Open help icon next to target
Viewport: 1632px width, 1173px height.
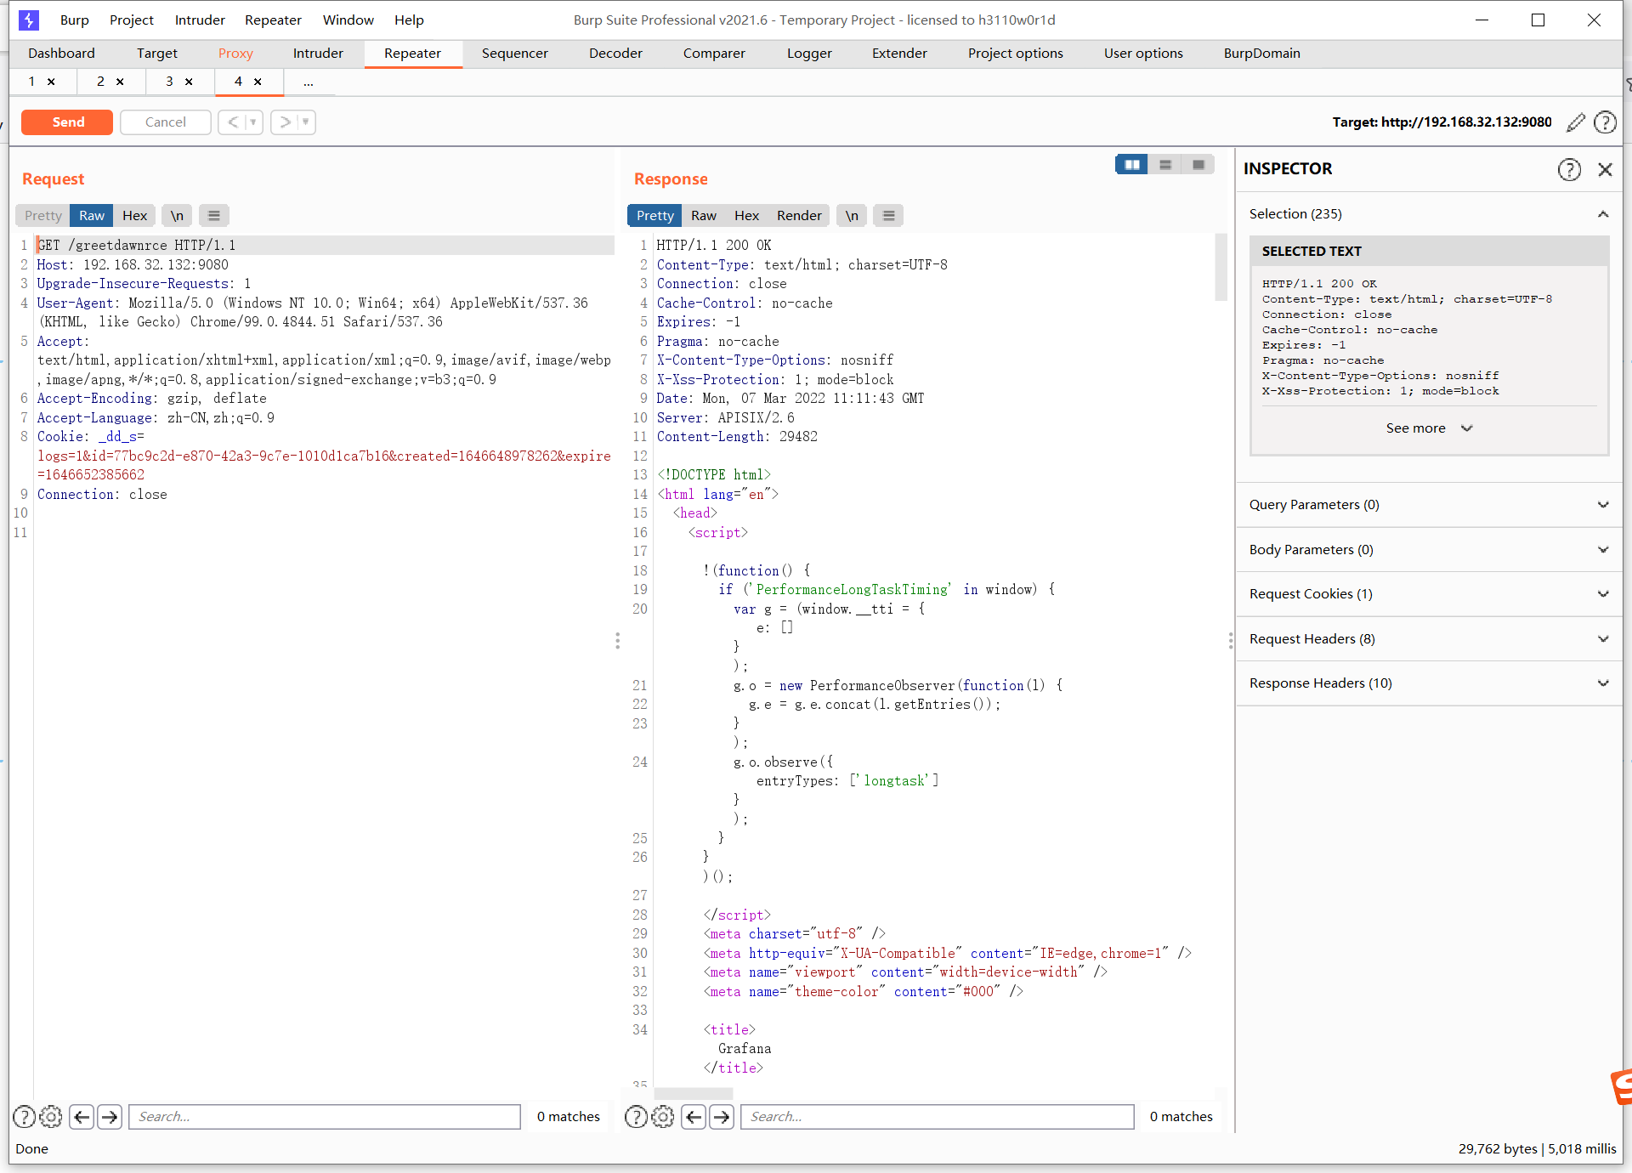1605,122
